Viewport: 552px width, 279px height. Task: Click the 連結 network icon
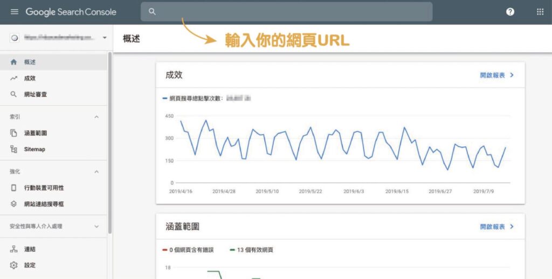13,249
